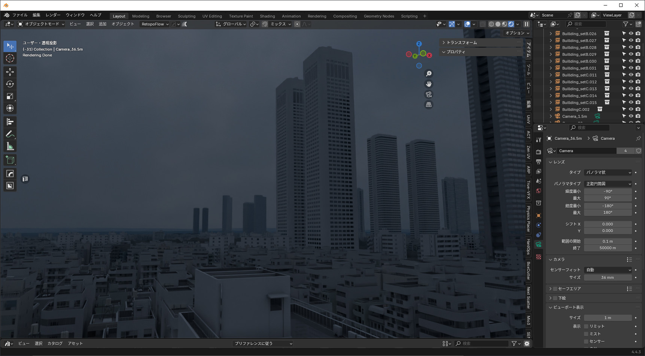Open the Global transform orientation dropdown

(x=231, y=24)
